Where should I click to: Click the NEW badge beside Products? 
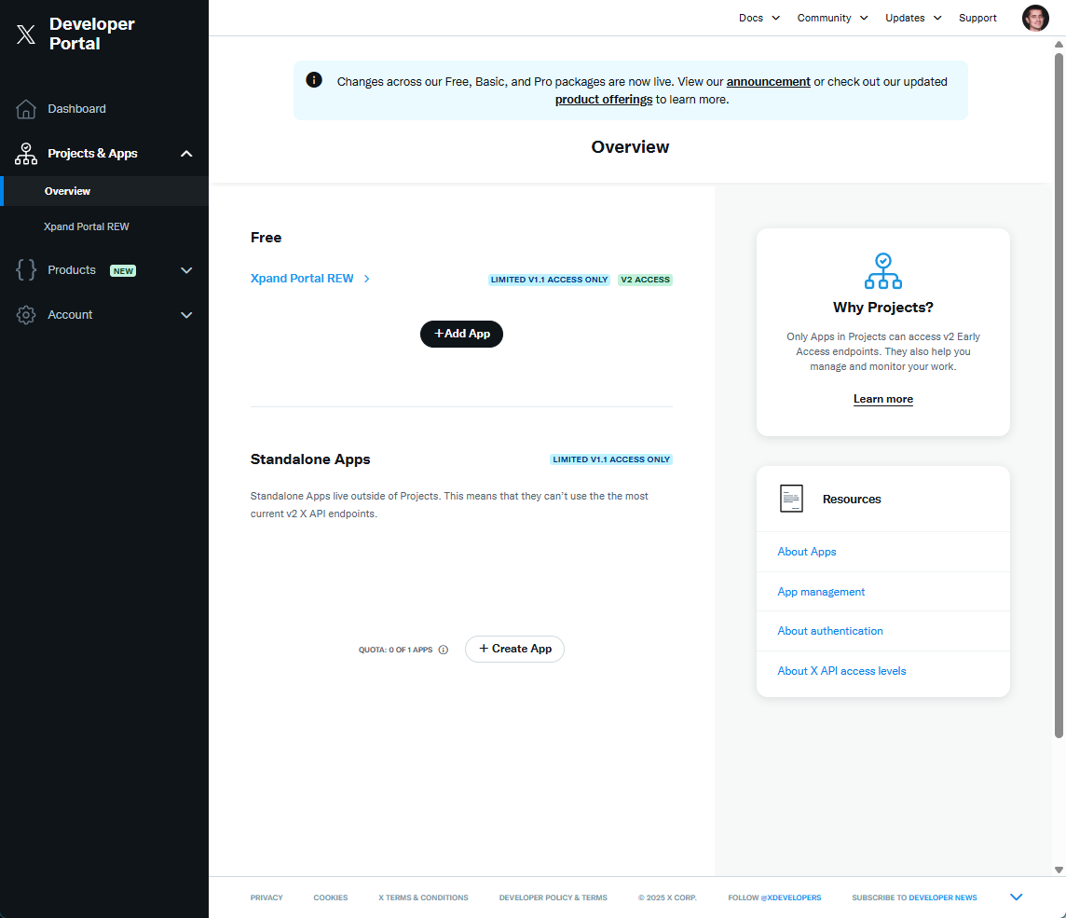pyautogui.click(x=123, y=270)
